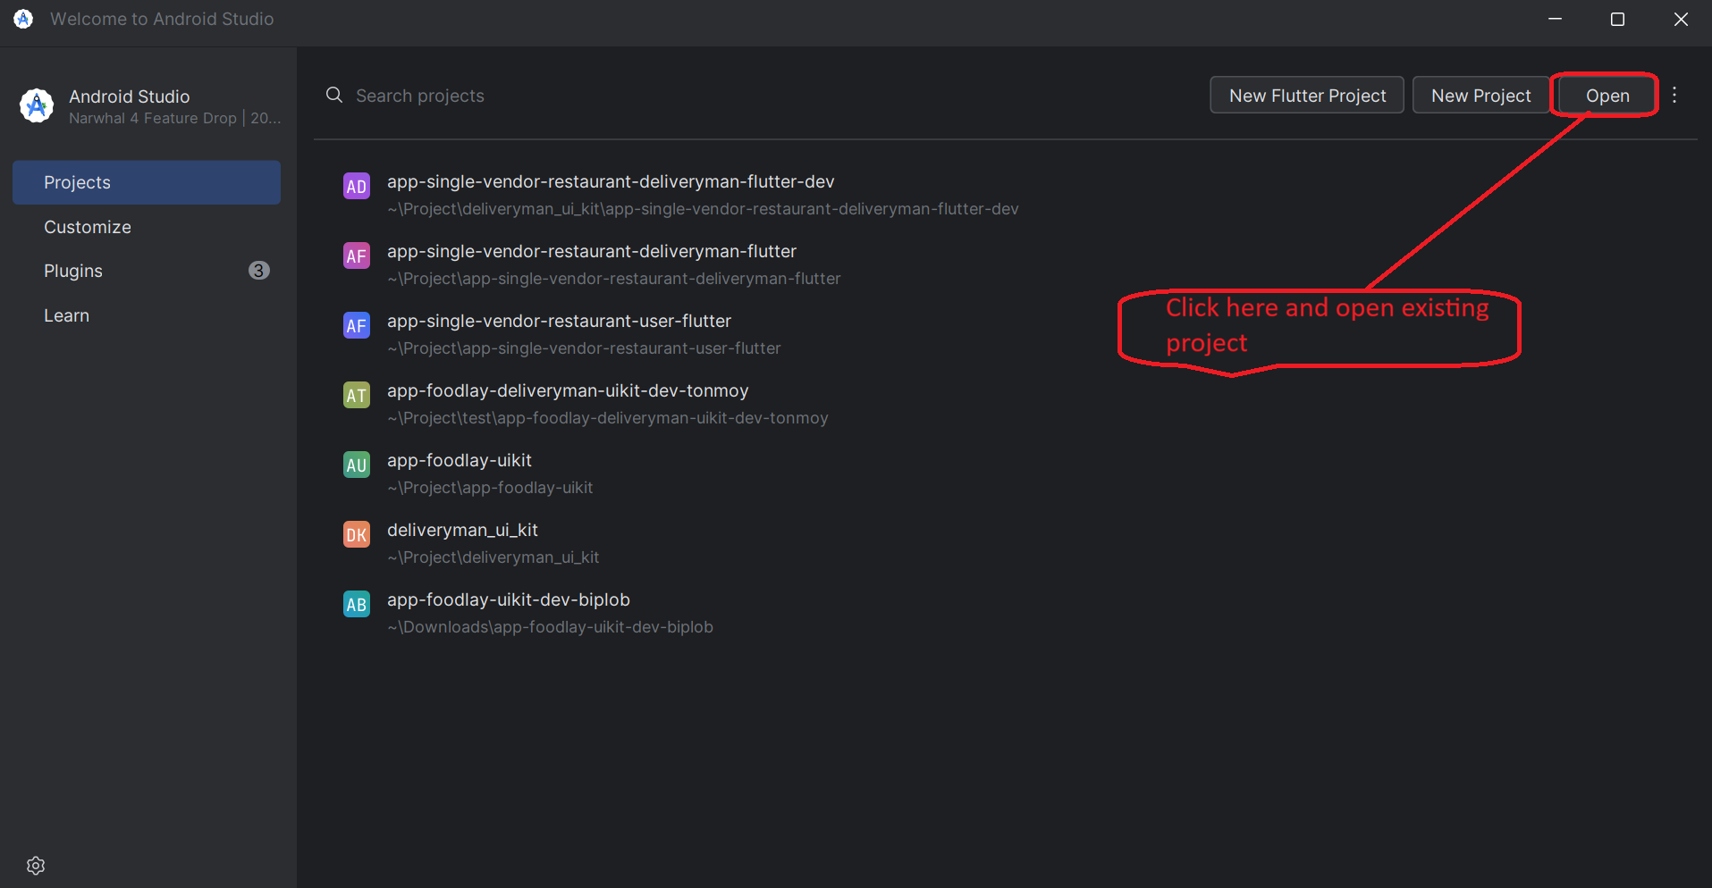1712x888 pixels.
Task: Select the Learn sidebar item
Action: pos(66,314)
